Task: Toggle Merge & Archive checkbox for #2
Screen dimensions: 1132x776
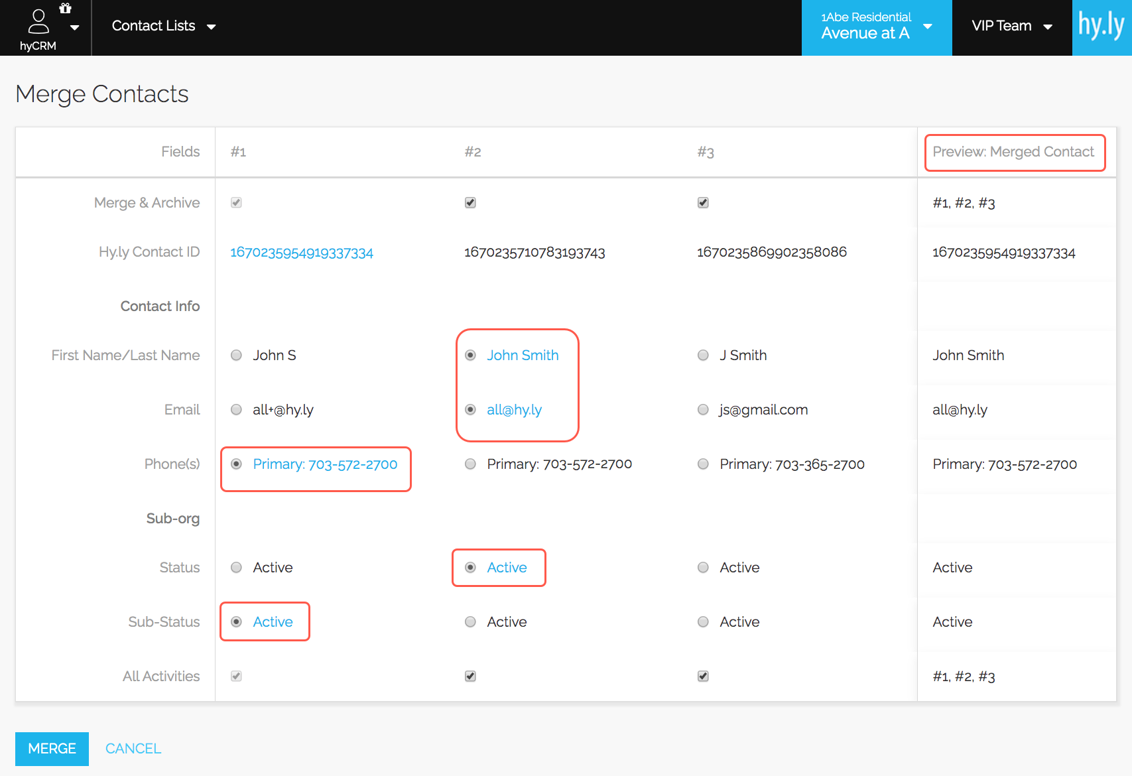Action: tap(470, 202)
